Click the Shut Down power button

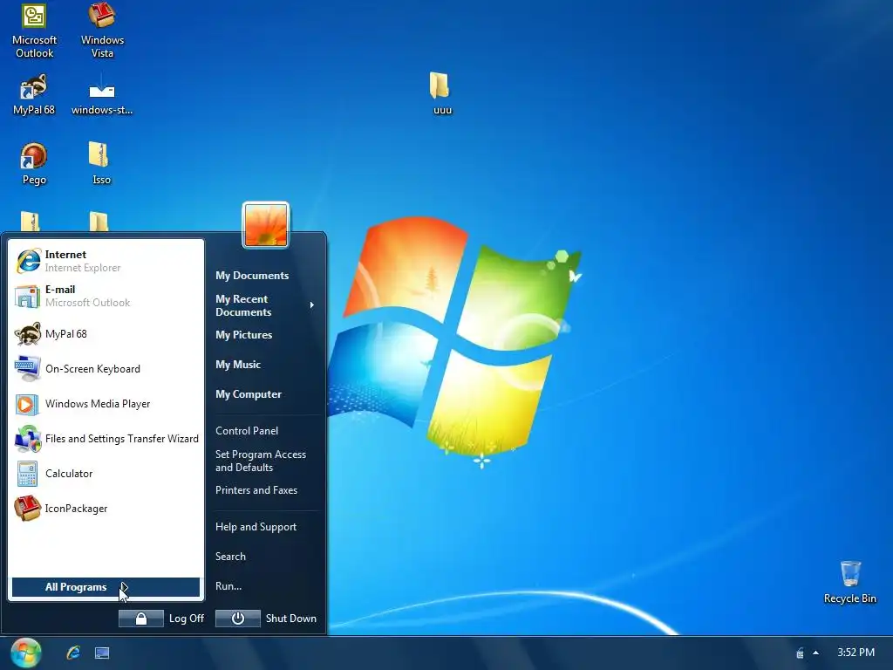[x=237, y=619]
